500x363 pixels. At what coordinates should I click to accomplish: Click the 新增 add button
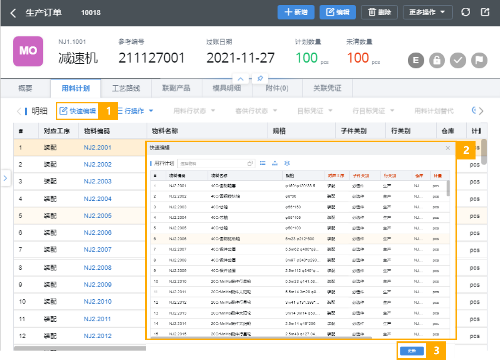click(296, 12)
